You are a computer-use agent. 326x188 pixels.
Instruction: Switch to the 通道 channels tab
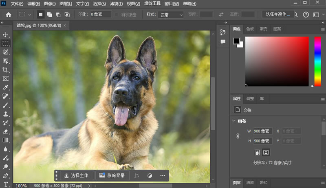pos(250,183)
